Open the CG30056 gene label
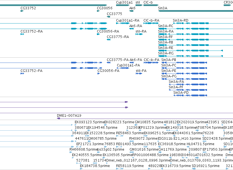 [x=105, y=8]
